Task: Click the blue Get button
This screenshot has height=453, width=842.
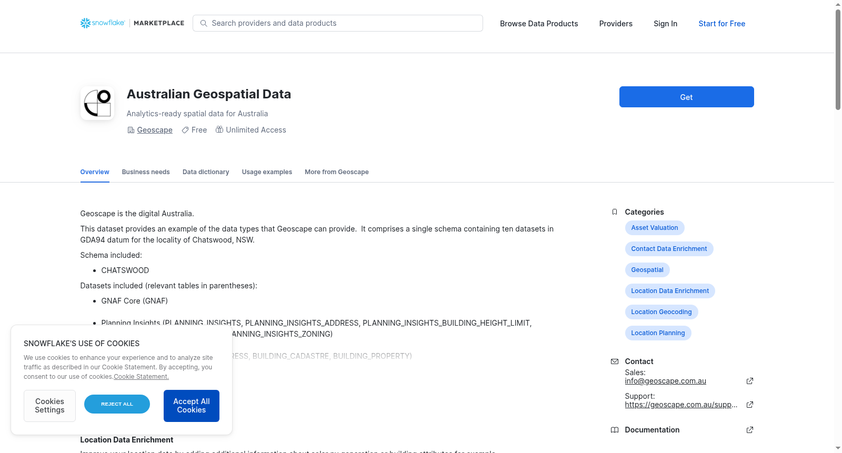Action: [686, 97]
